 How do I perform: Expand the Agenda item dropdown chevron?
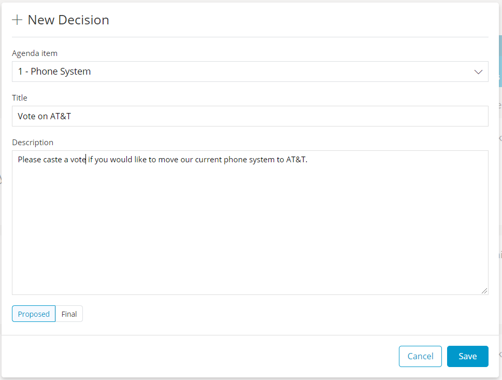479,72
